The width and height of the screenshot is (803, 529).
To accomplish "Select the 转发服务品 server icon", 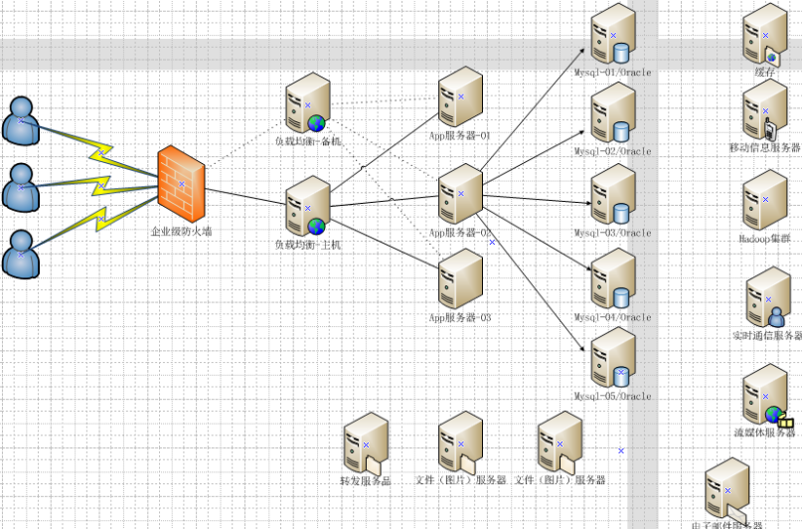I will pyautogui.click(x=366, y=443).
